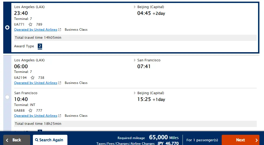This screenshot has height=145, width=264.
Task: Open Award Type 2 badge for UA771
Action: pyautogui.click(x=40, y=46)
